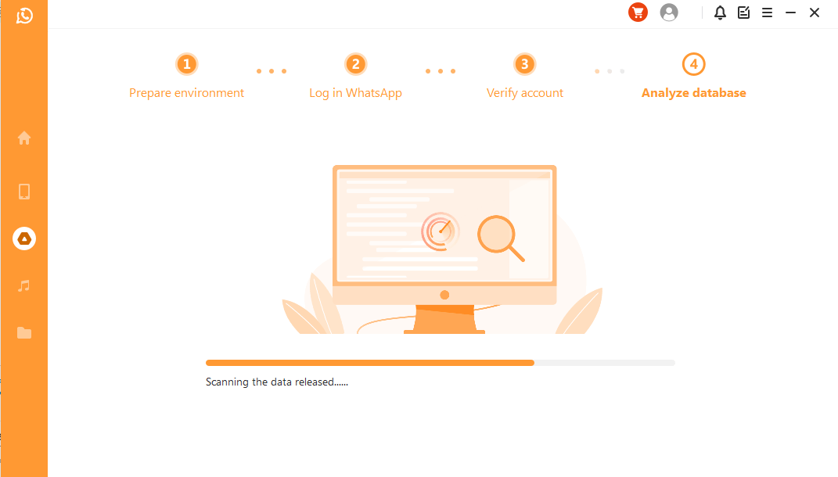
Task: Click the WhatsApp logo at sidebar top
Action: click(x=24, y=16)
